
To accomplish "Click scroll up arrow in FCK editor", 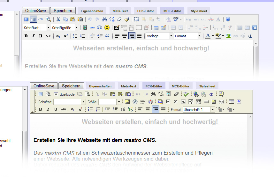I will click(250, 117).
